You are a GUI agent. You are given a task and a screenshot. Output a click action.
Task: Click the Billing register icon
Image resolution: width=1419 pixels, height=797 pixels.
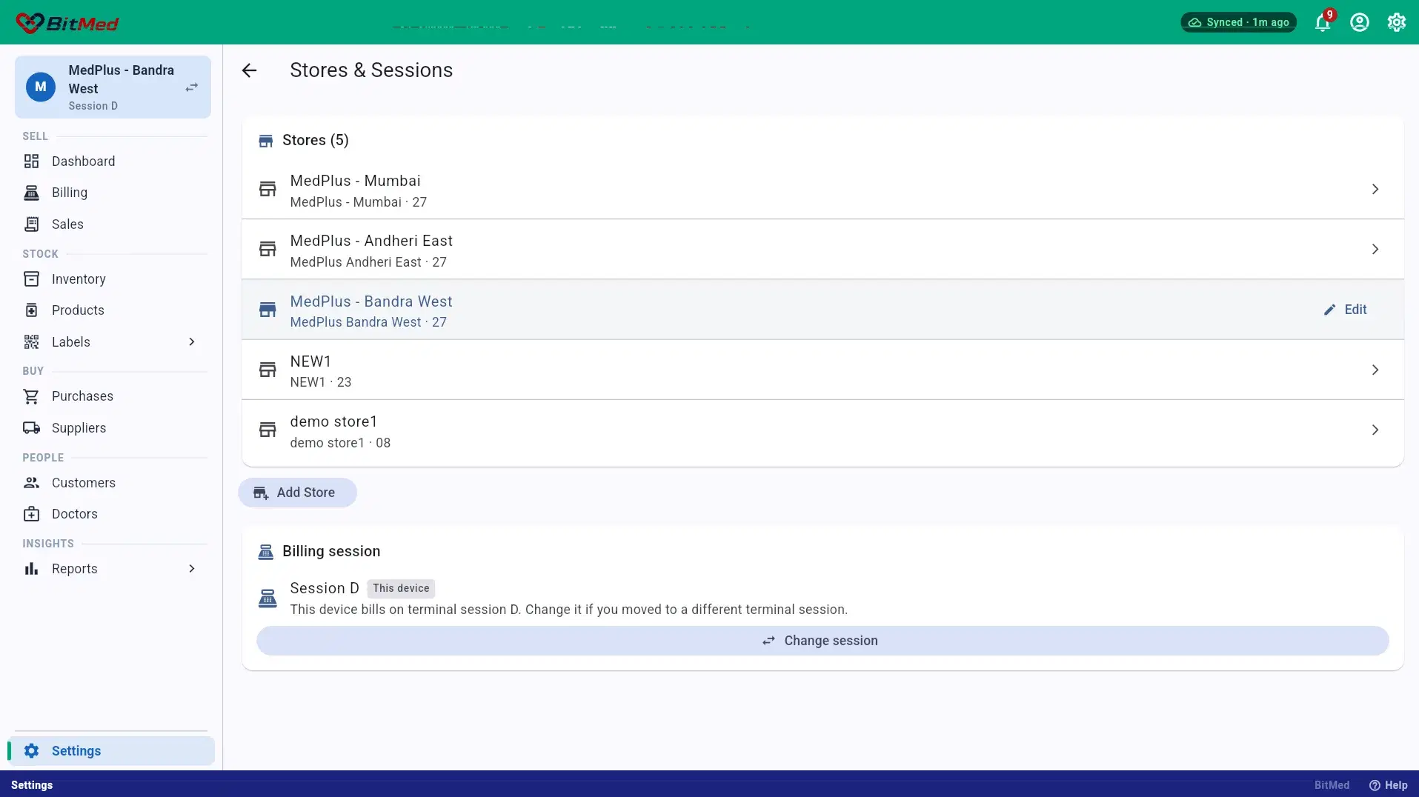[31, 193]
